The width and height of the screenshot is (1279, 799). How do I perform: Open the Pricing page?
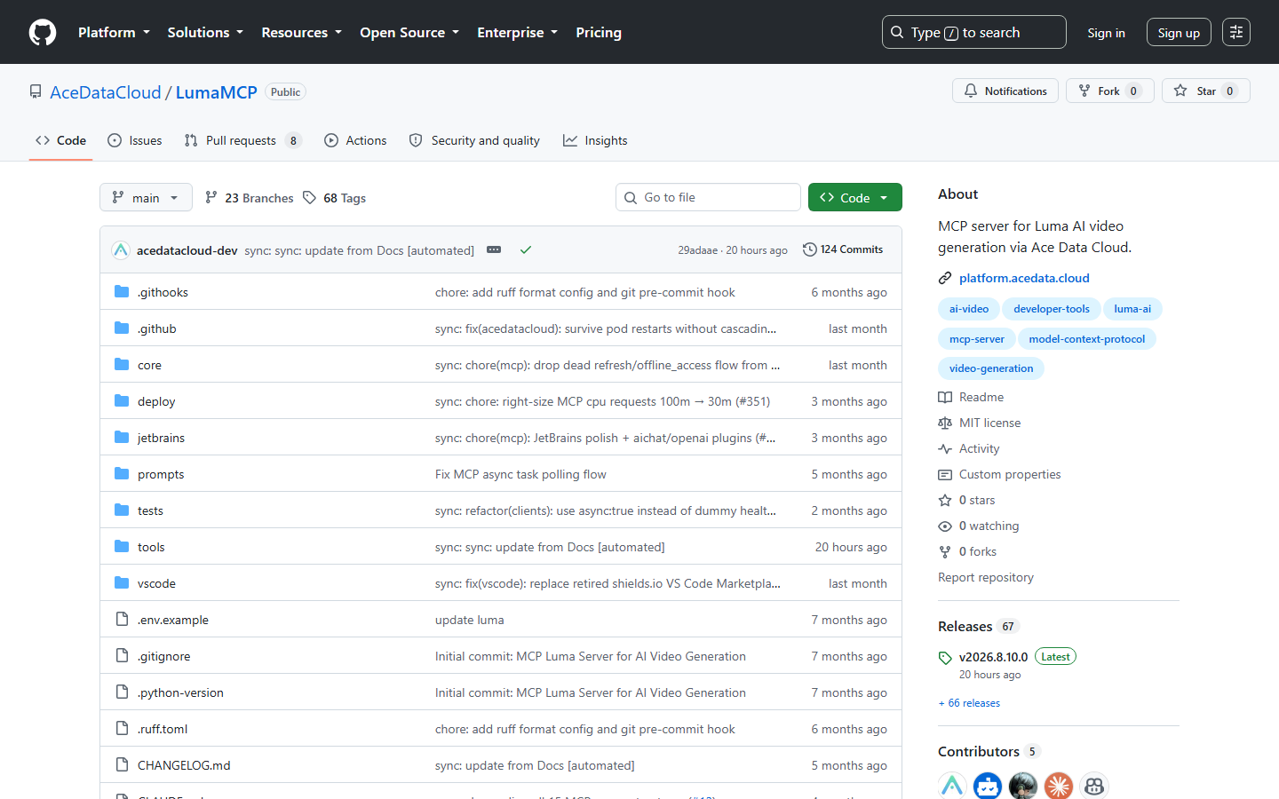click(599, 32)
